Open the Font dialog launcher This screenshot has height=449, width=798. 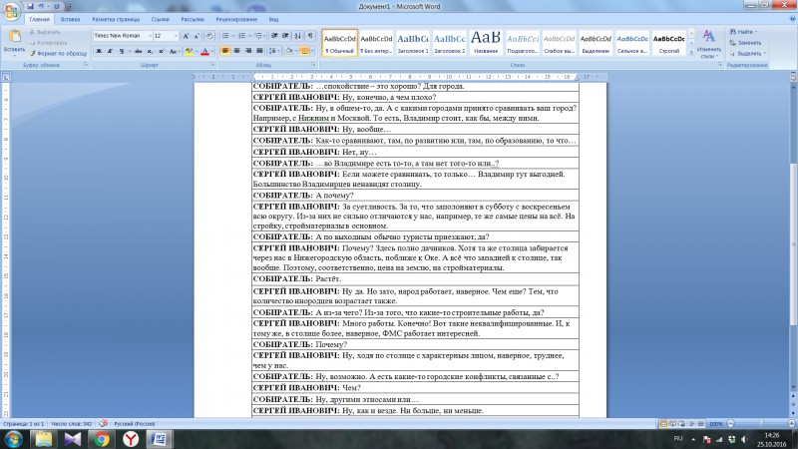click(212, 65)
